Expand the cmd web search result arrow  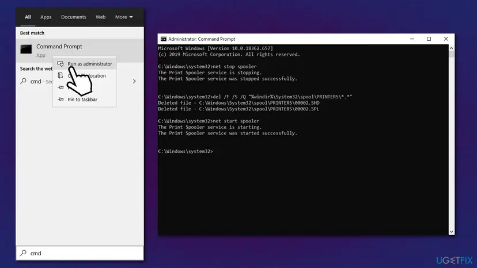tap(134, 82)
